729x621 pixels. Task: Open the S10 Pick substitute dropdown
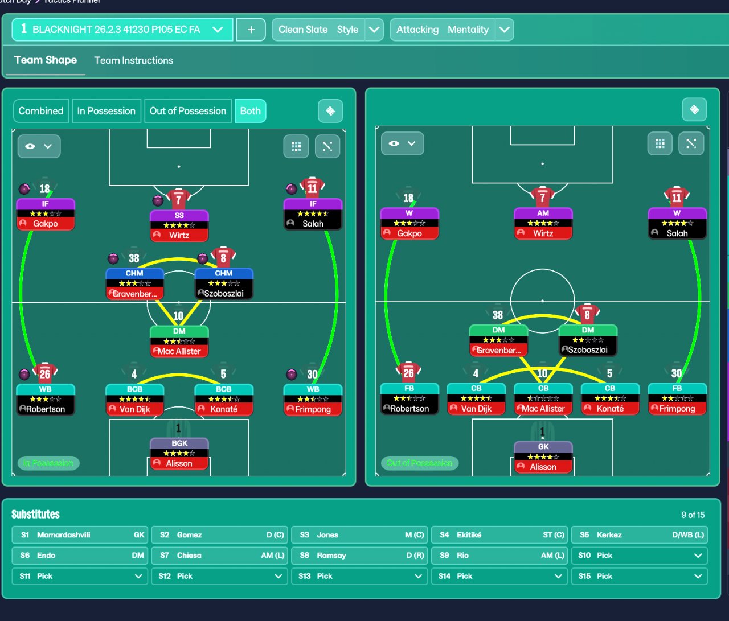640,556
